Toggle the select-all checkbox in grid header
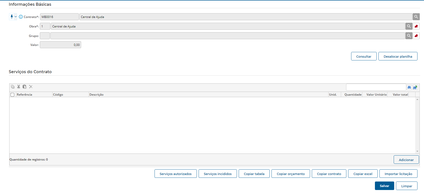The height and width of the screenshot is (195, 424). click(x=12, y=95)
